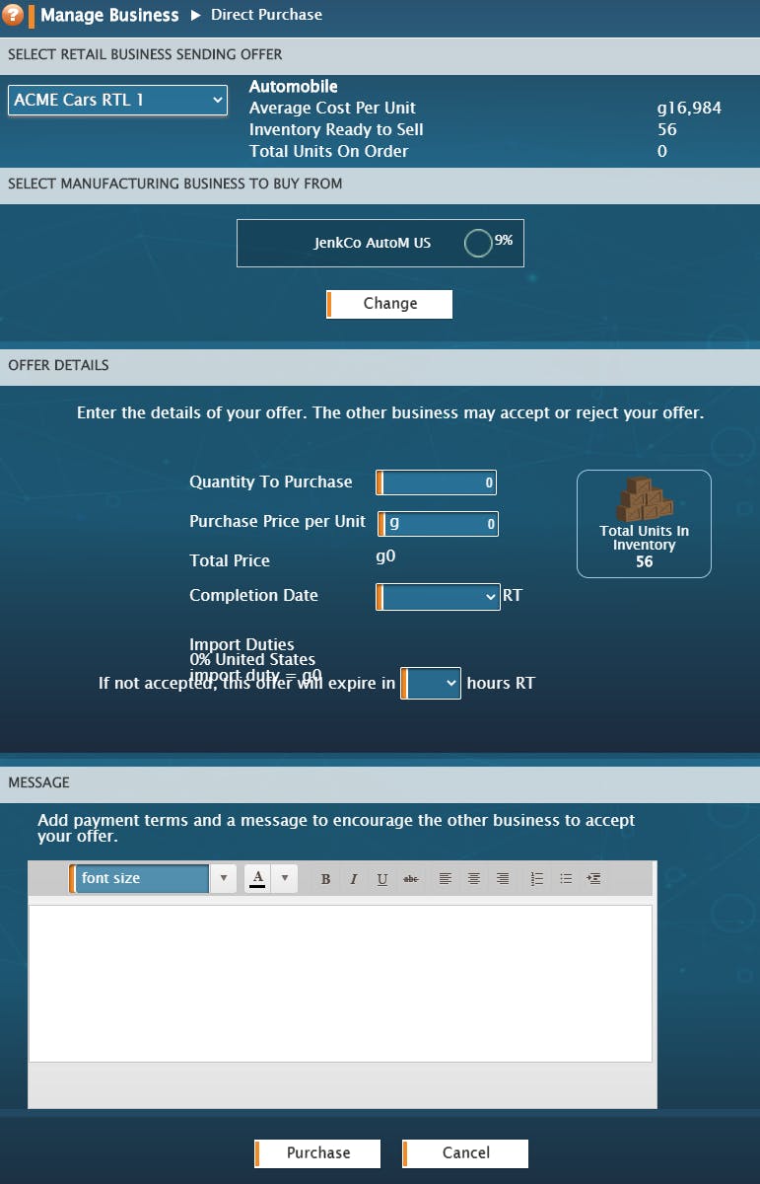Apply strikethrough formatting
The height and width of the screenshot is (1184, 760).
[x=410, y=879]
